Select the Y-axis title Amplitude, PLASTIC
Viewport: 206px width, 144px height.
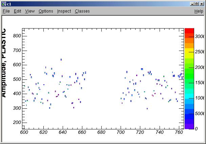(4, 63)
